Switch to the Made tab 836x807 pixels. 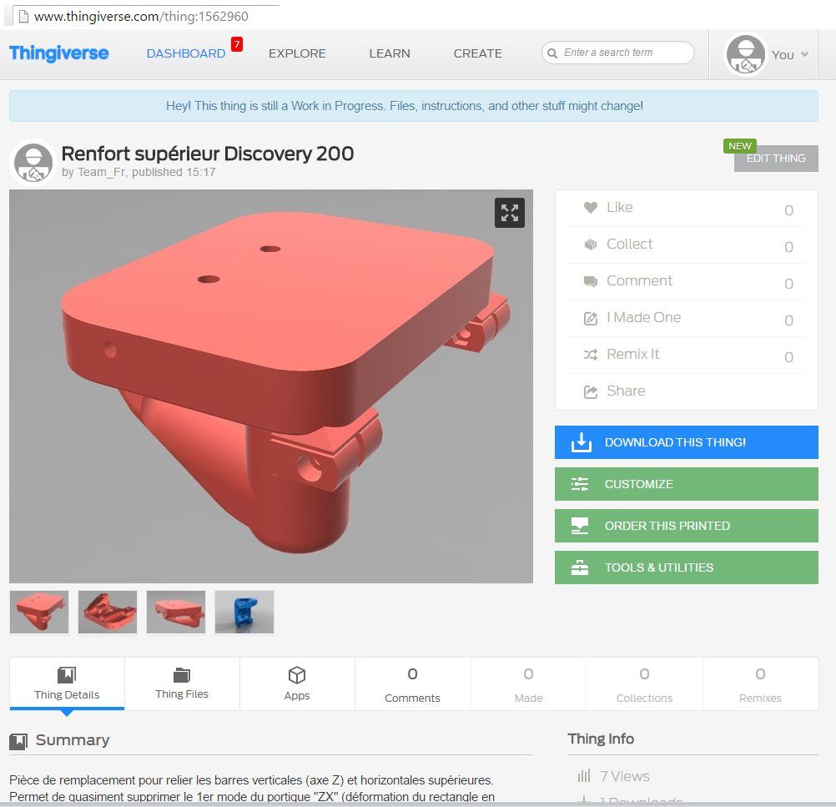(x=528, y=683)
